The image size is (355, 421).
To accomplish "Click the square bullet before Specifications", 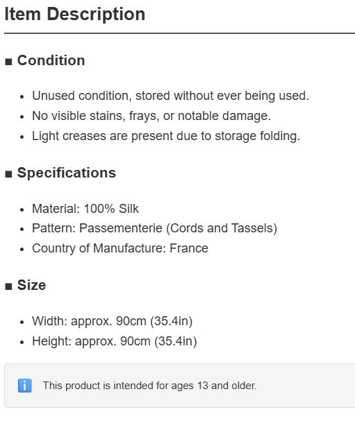I will click(x=8, y=174).
